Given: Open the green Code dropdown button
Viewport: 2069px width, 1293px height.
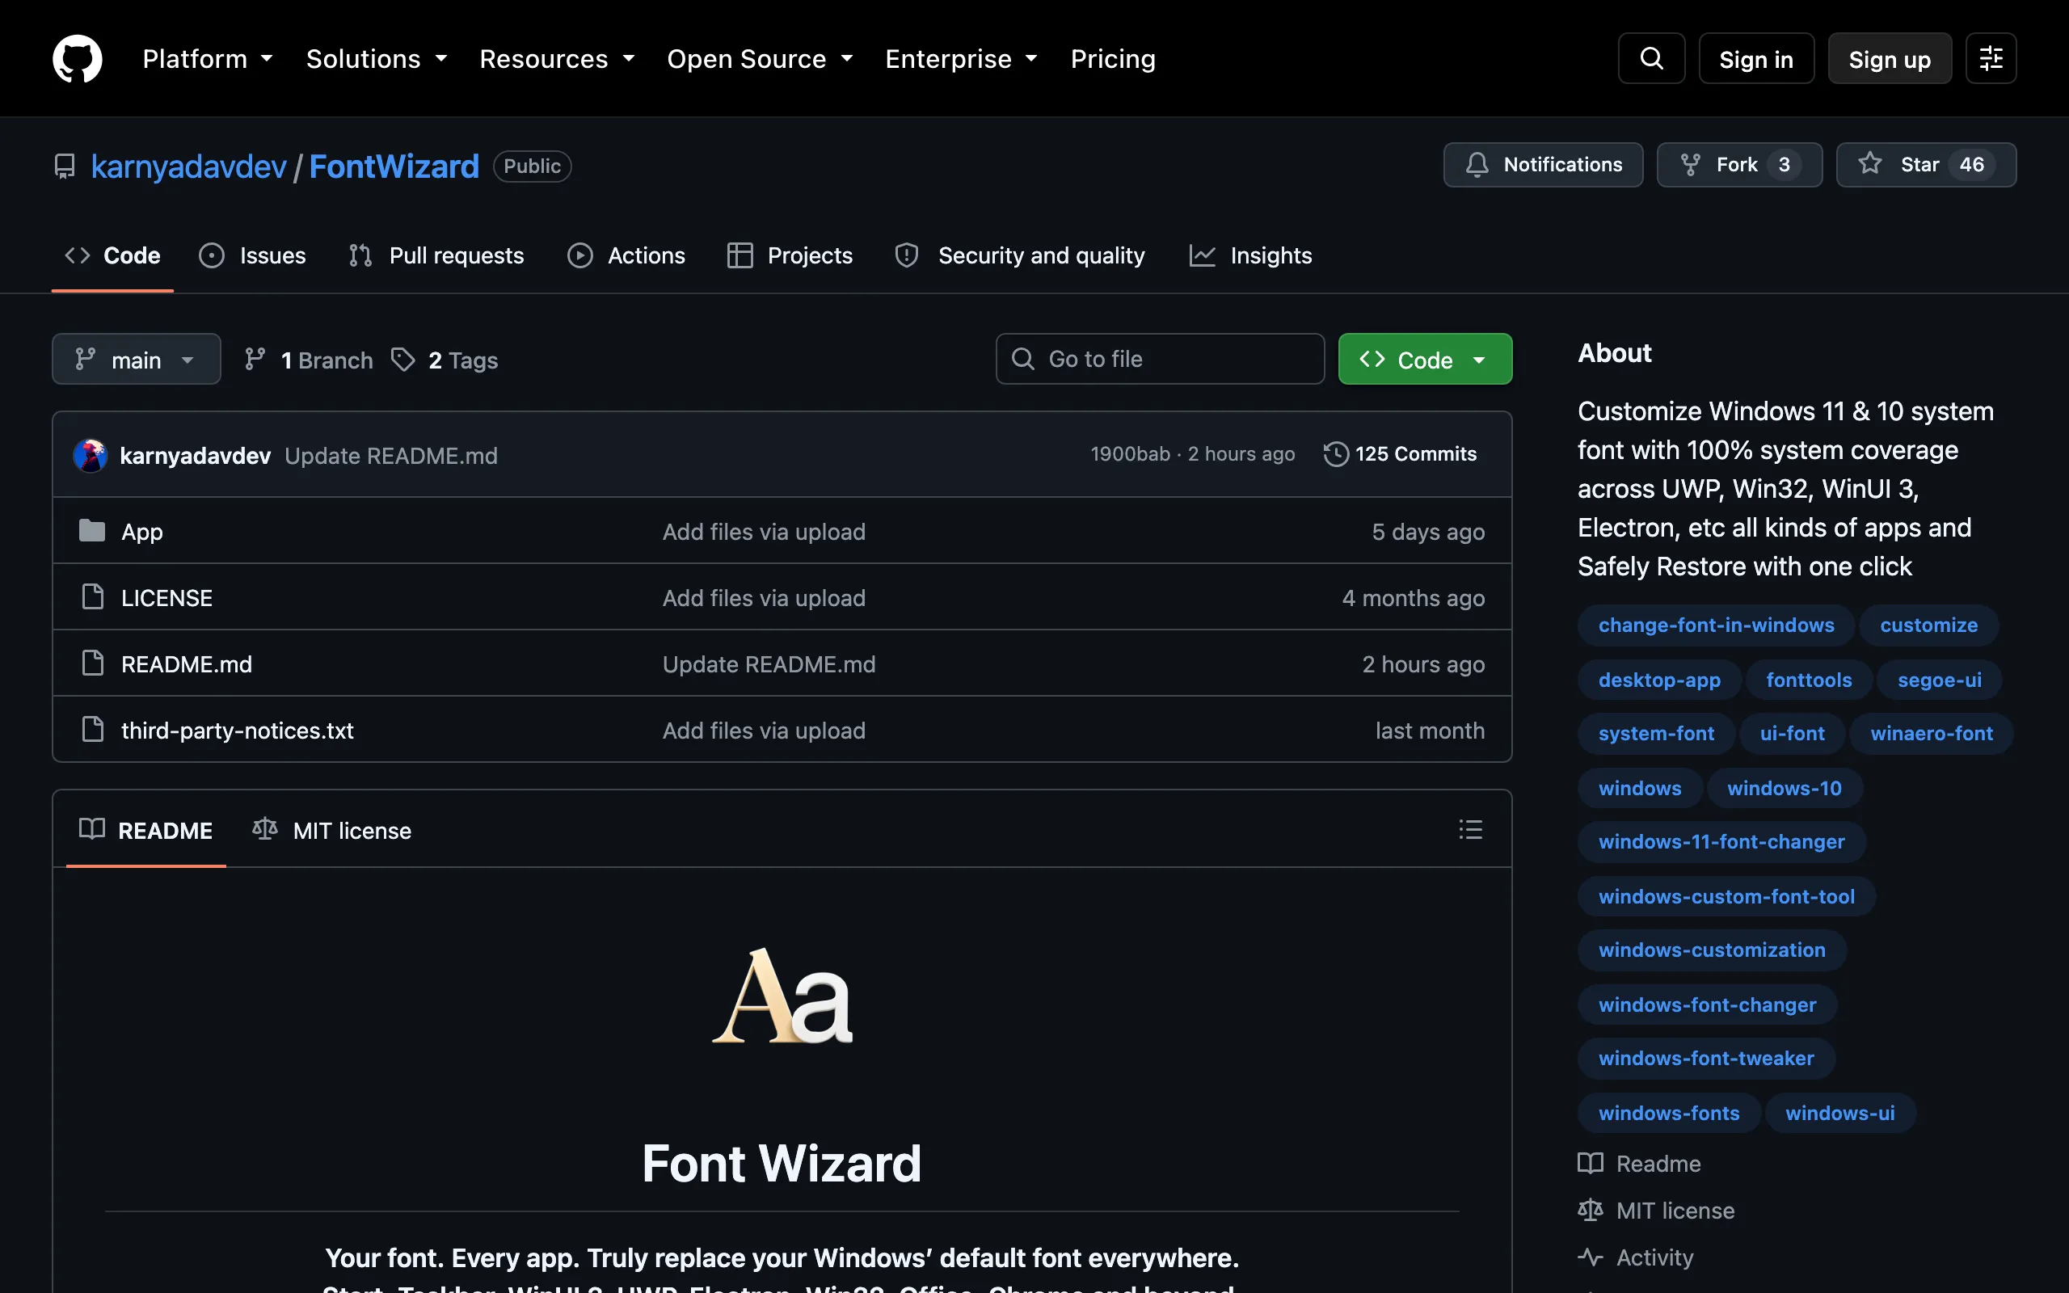Looking at the screenshot, I should 1424,359.
